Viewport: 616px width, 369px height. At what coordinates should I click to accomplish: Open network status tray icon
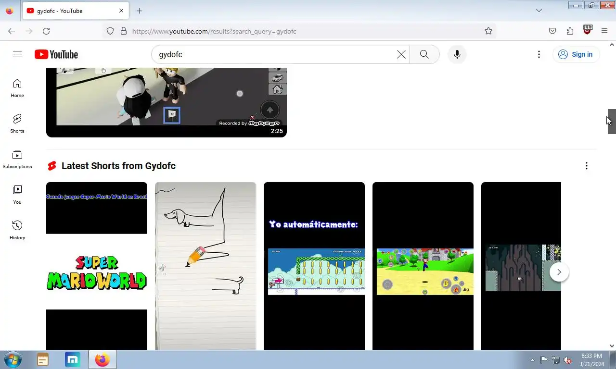(x=556, y=360)
